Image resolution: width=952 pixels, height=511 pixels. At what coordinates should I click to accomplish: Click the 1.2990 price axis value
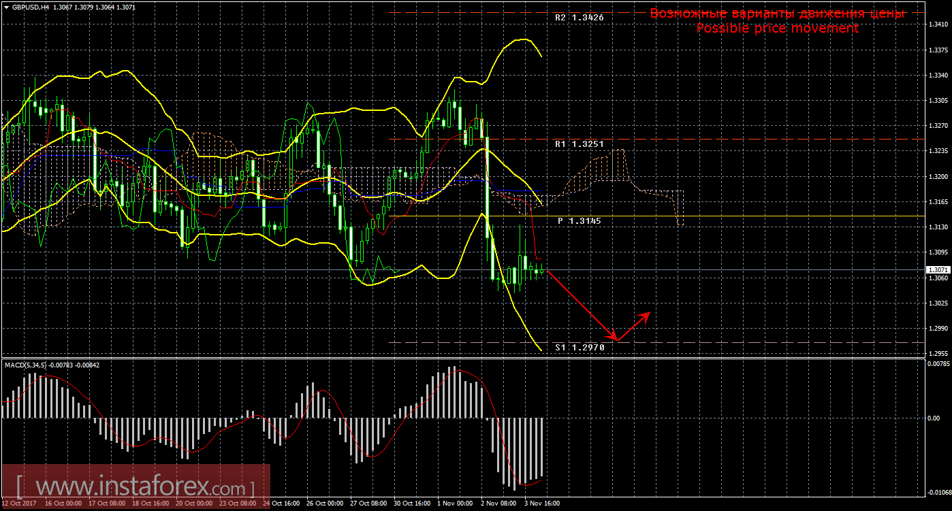pyautogui.click(x=938, y=328)
